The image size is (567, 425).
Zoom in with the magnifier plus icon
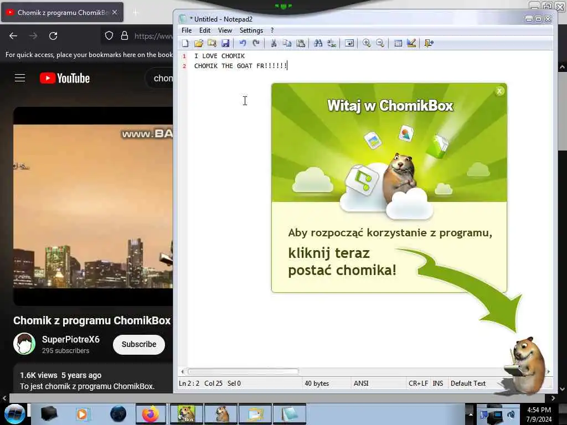(367, 43)
